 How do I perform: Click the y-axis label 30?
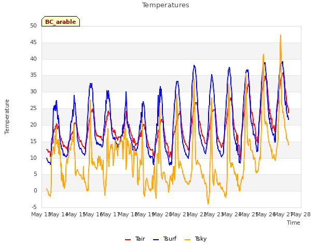[33, 92]
